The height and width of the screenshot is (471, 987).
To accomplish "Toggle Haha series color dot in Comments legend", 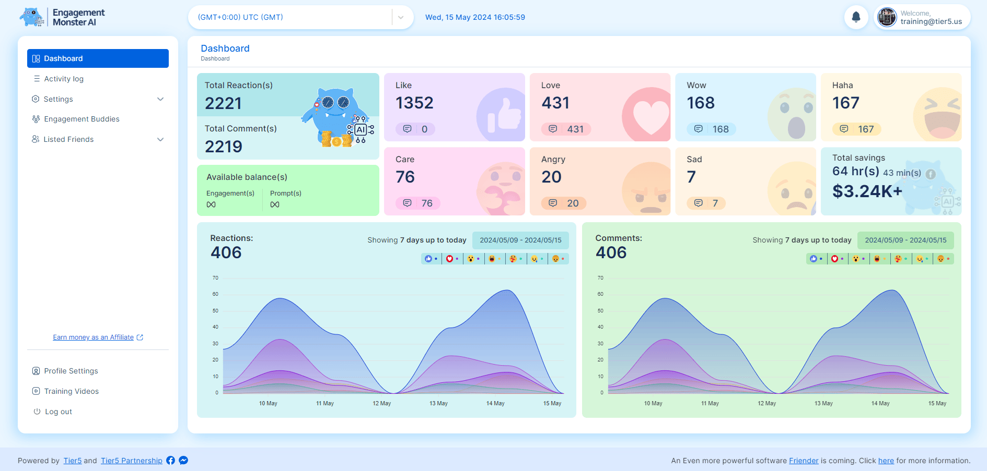I will (x=884, y=259).
